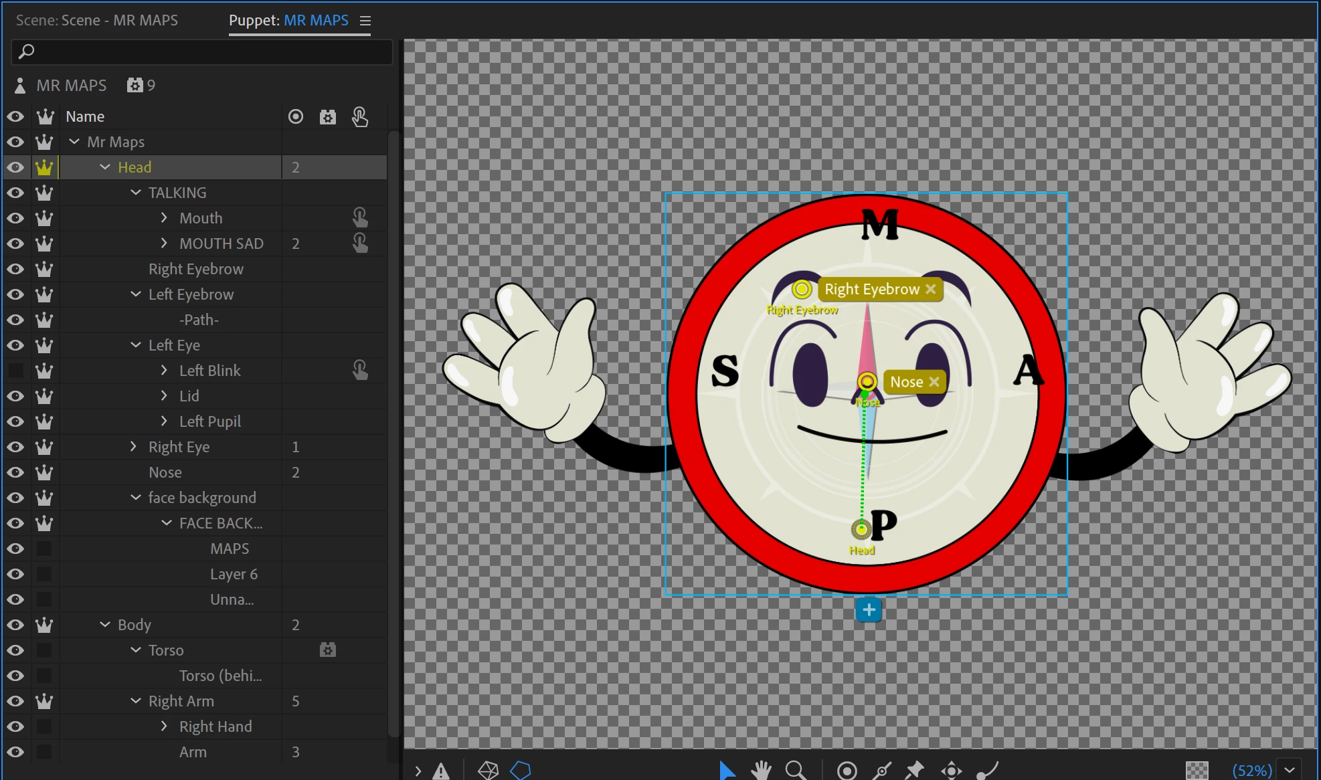Select the Zoom magnifier tool
1321x780 pixels.
click(x=795, y=770)
